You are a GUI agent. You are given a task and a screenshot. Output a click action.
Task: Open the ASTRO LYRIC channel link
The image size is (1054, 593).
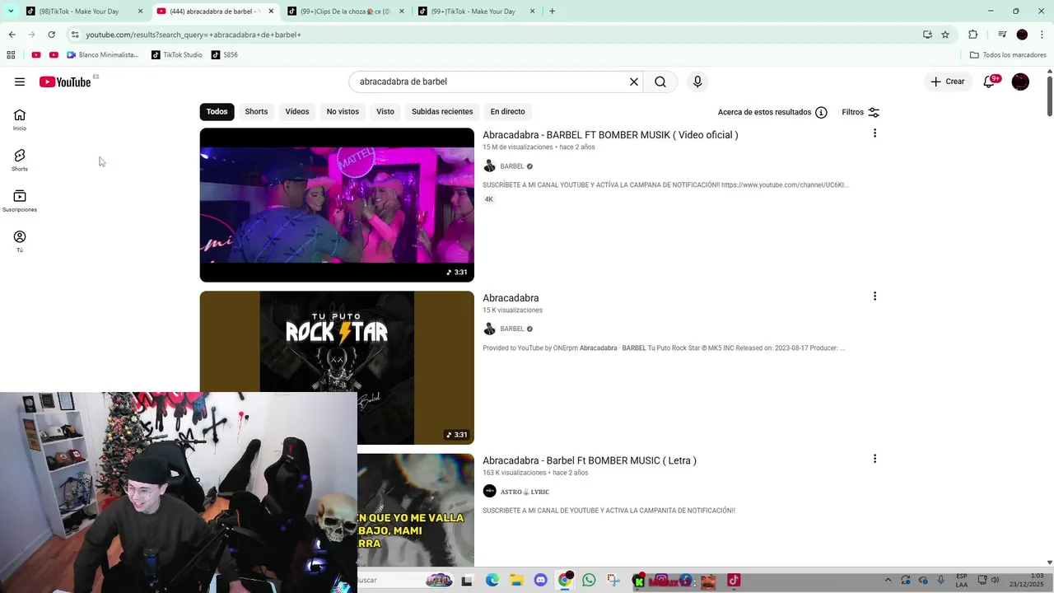pos(525,492)
